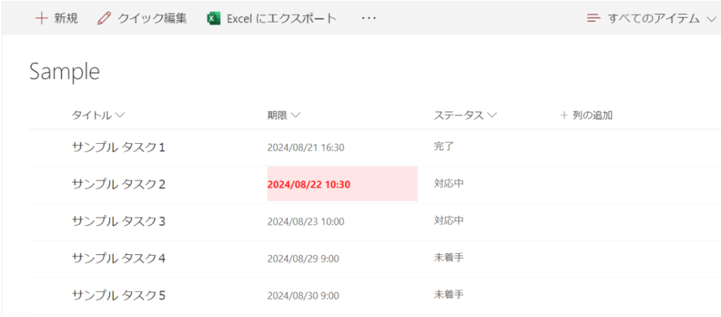Click the plus icon for 列の追加
The width and height of the screenshot is (721, 317).
click(564, 115)
